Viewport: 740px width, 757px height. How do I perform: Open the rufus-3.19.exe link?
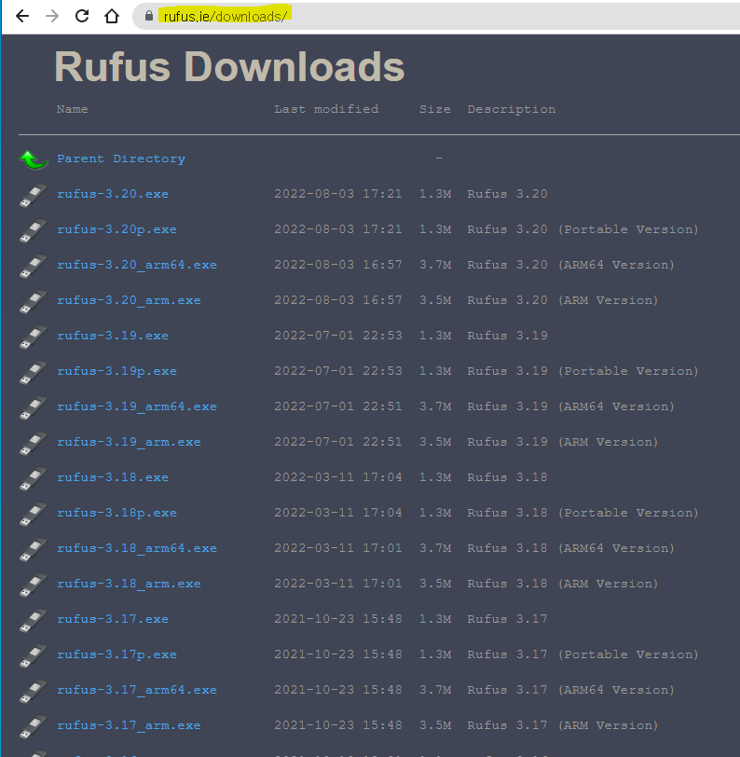[x=113, y=336]
